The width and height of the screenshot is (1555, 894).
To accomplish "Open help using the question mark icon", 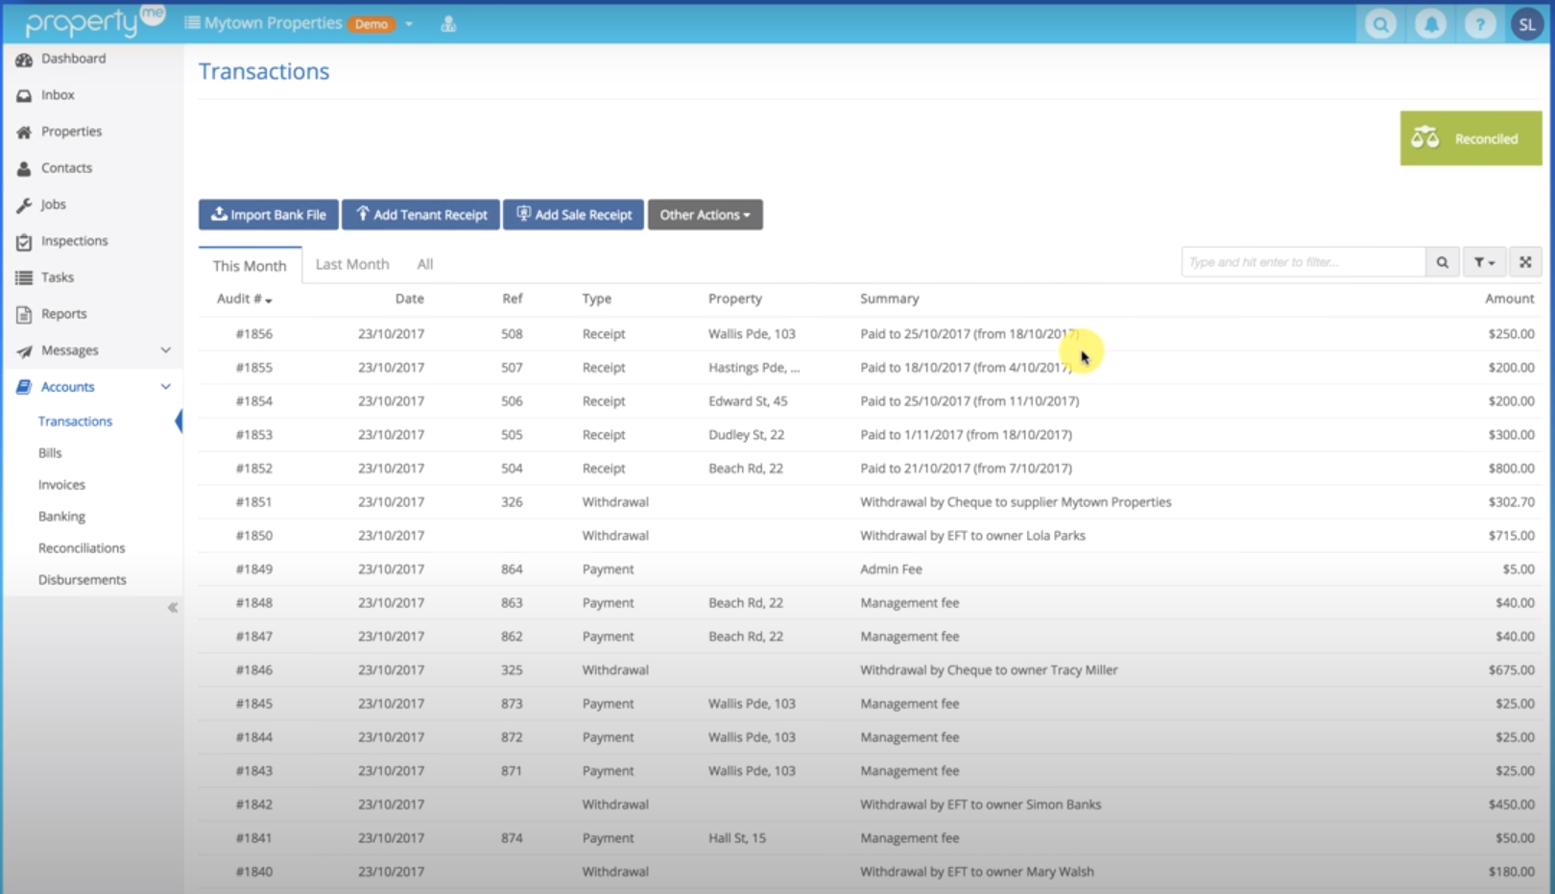I will (1480, 23).
